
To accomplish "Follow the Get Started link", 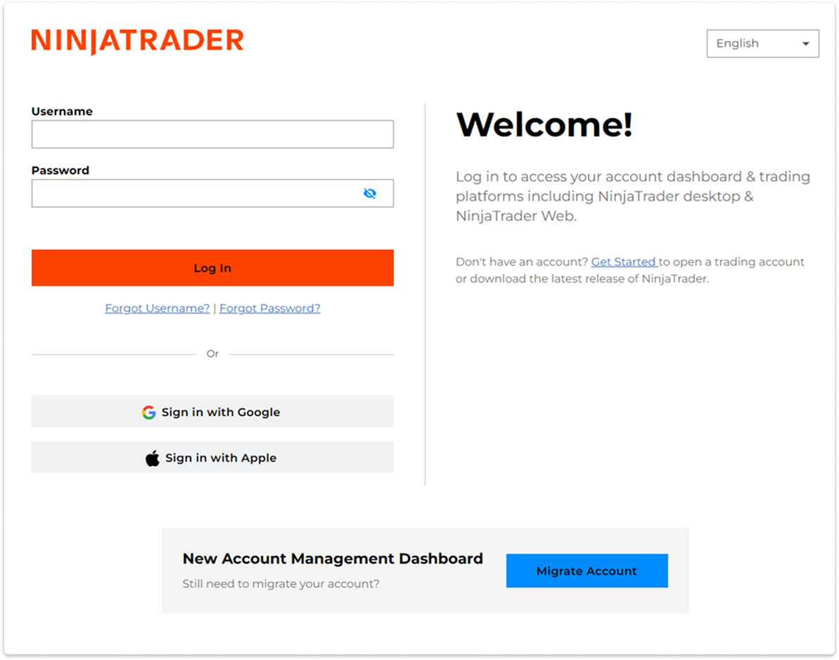I will coord(624,261).
